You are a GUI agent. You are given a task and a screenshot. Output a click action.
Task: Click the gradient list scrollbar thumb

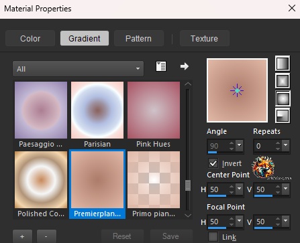(x=188, y=185)
